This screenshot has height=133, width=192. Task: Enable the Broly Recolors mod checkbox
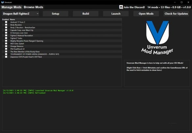(x=6, y=25)
